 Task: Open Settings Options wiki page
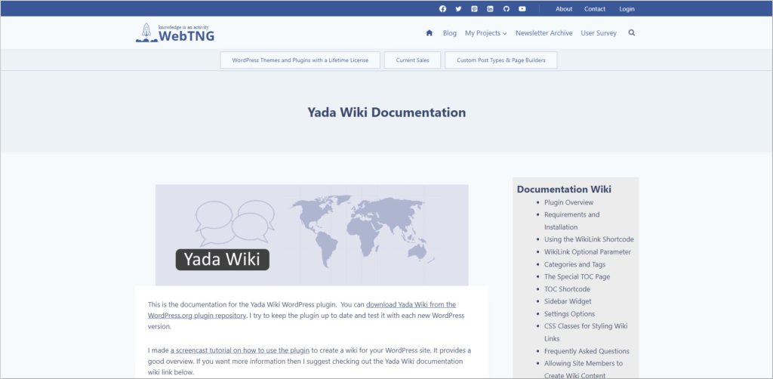[569, 313]
